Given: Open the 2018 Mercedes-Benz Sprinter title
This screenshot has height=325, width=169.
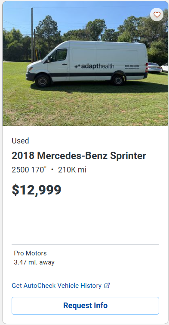Looking at the screenshot, I should pyautogui.click(x=79, y=156).
